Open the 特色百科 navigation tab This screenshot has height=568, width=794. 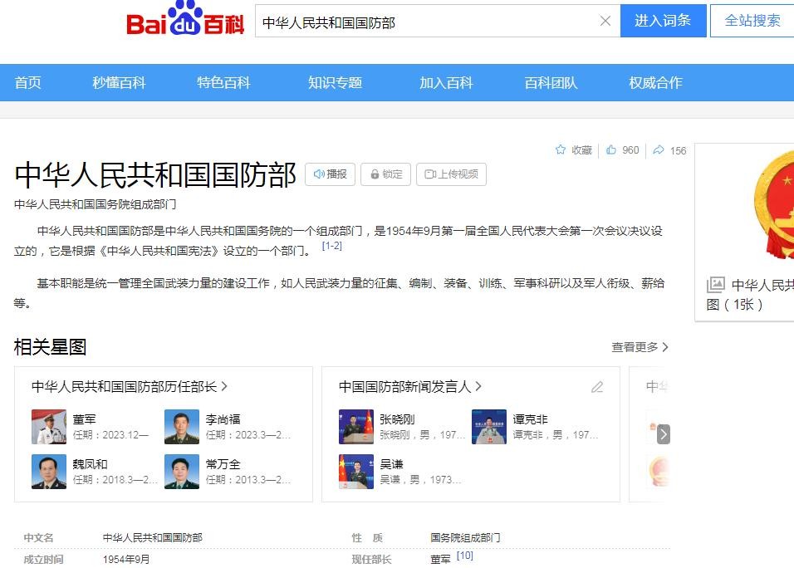[223, 83]
